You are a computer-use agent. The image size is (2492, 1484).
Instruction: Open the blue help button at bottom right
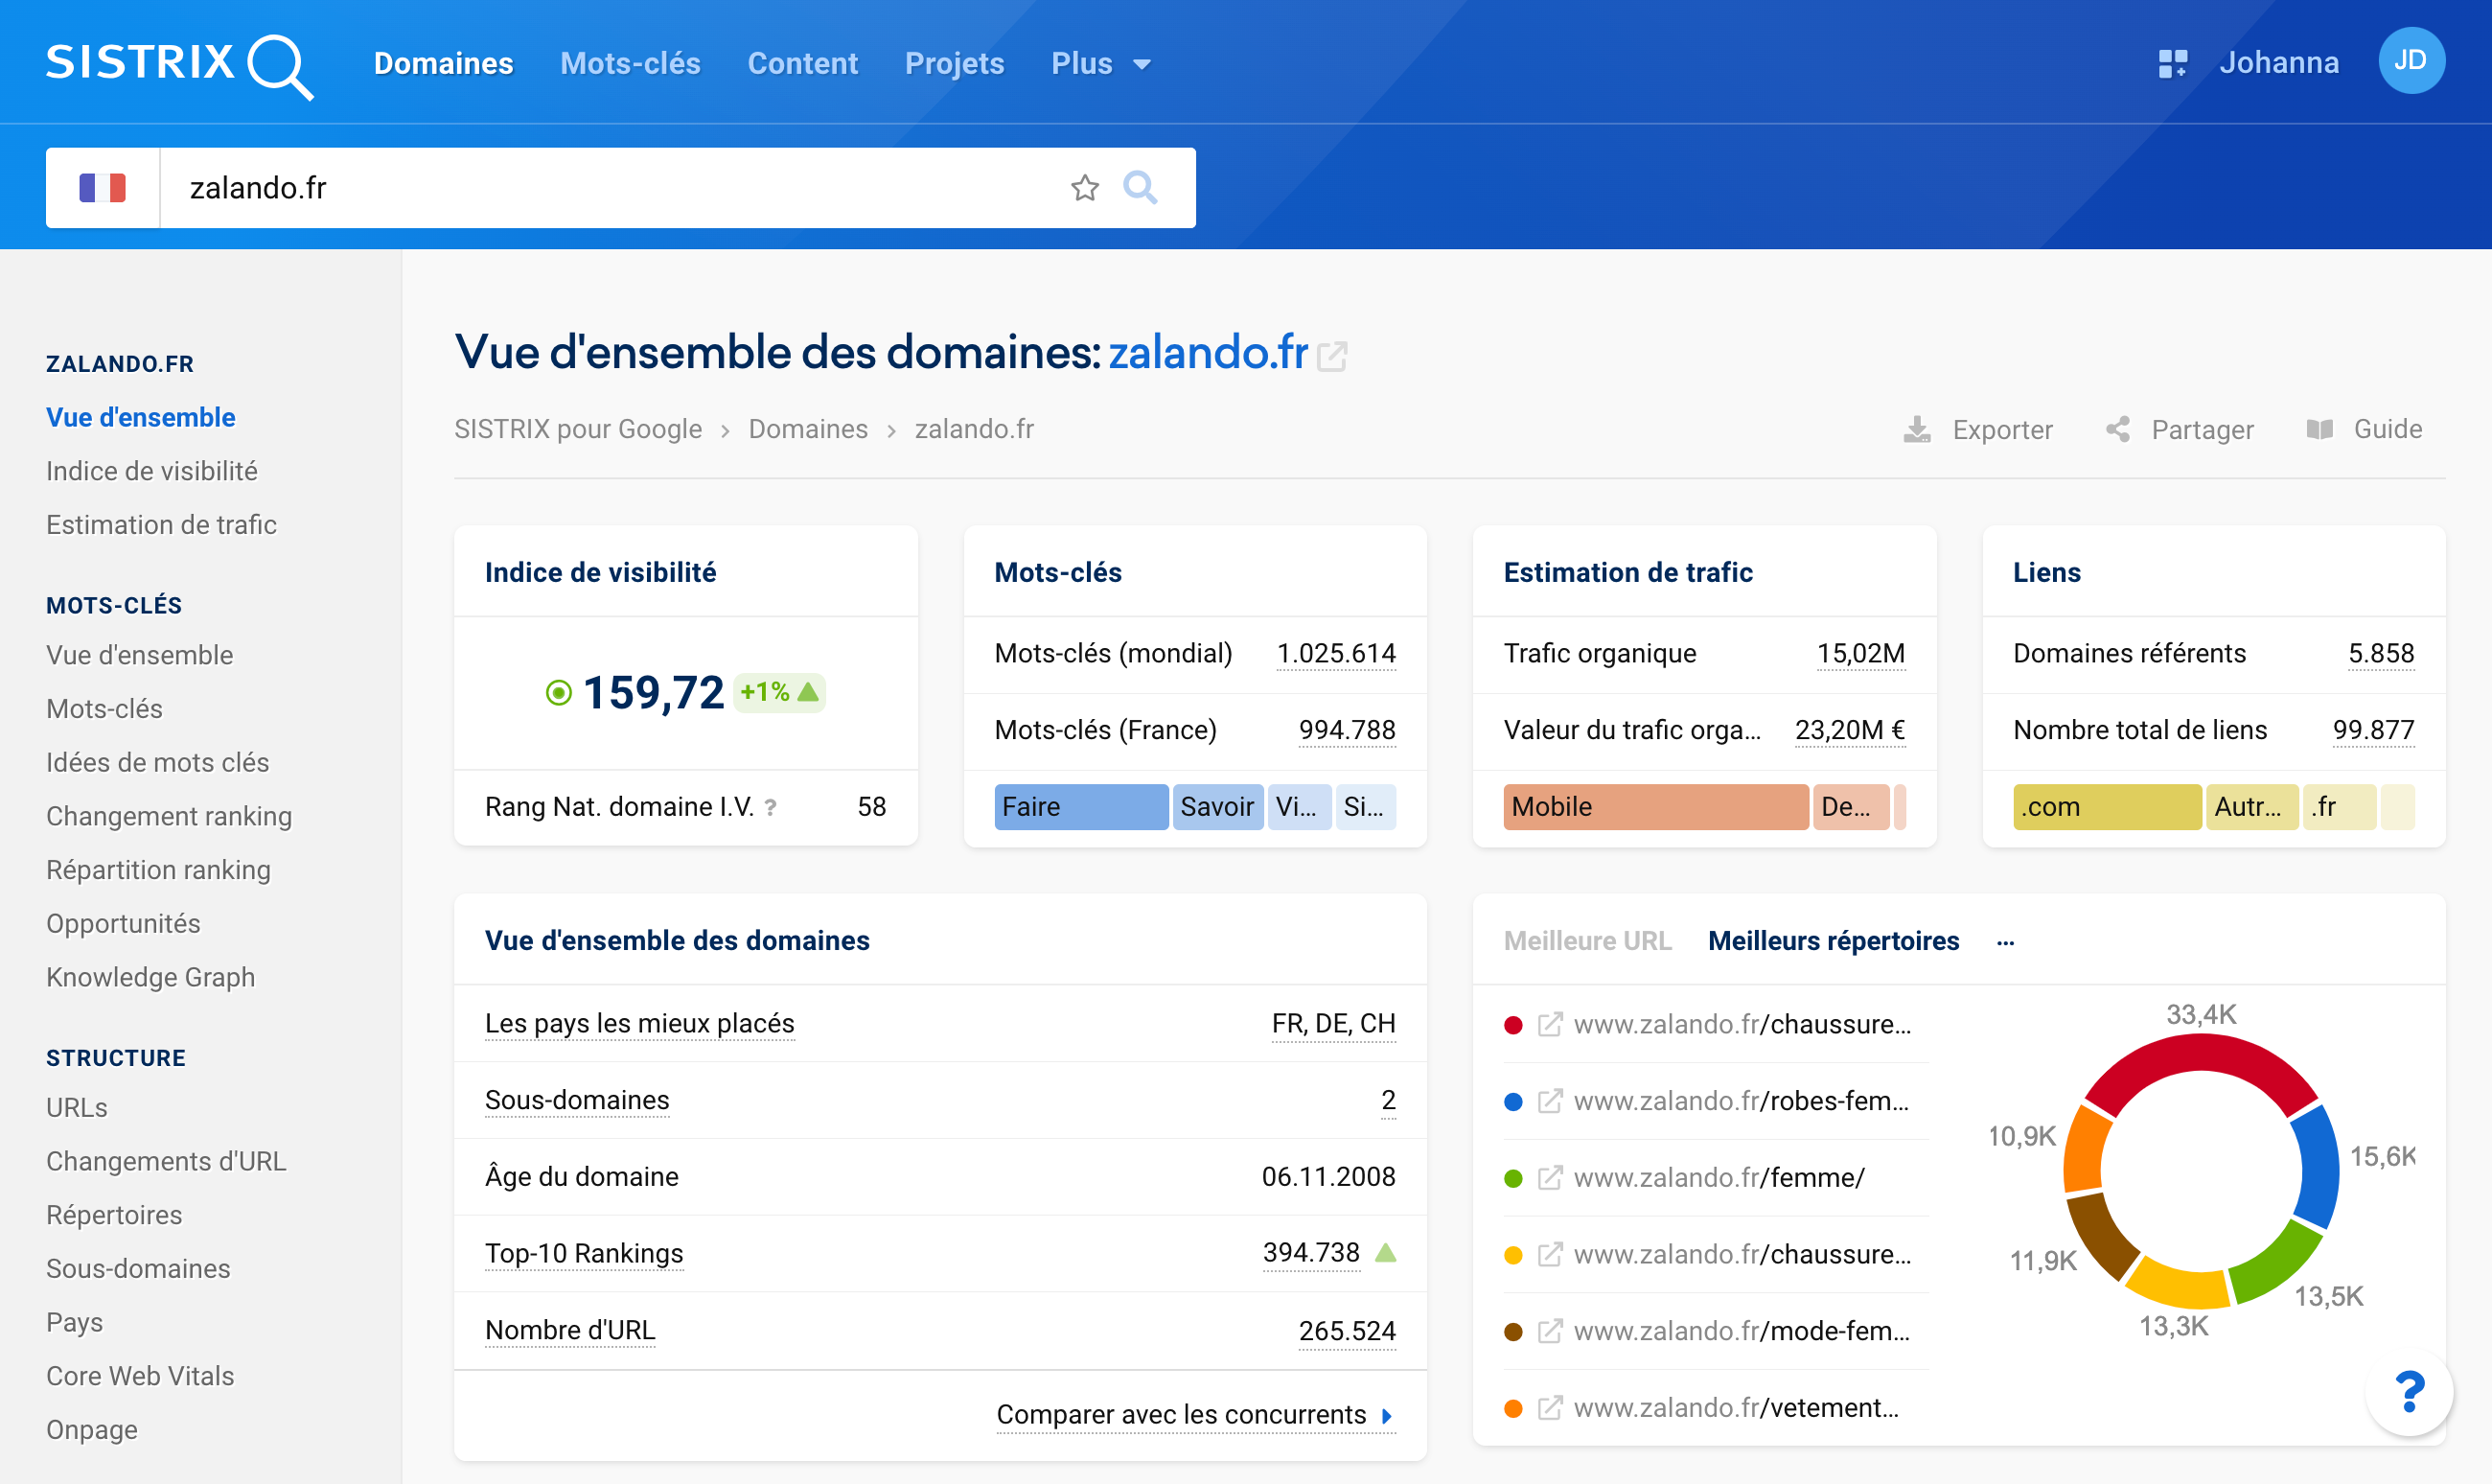2410,1391
